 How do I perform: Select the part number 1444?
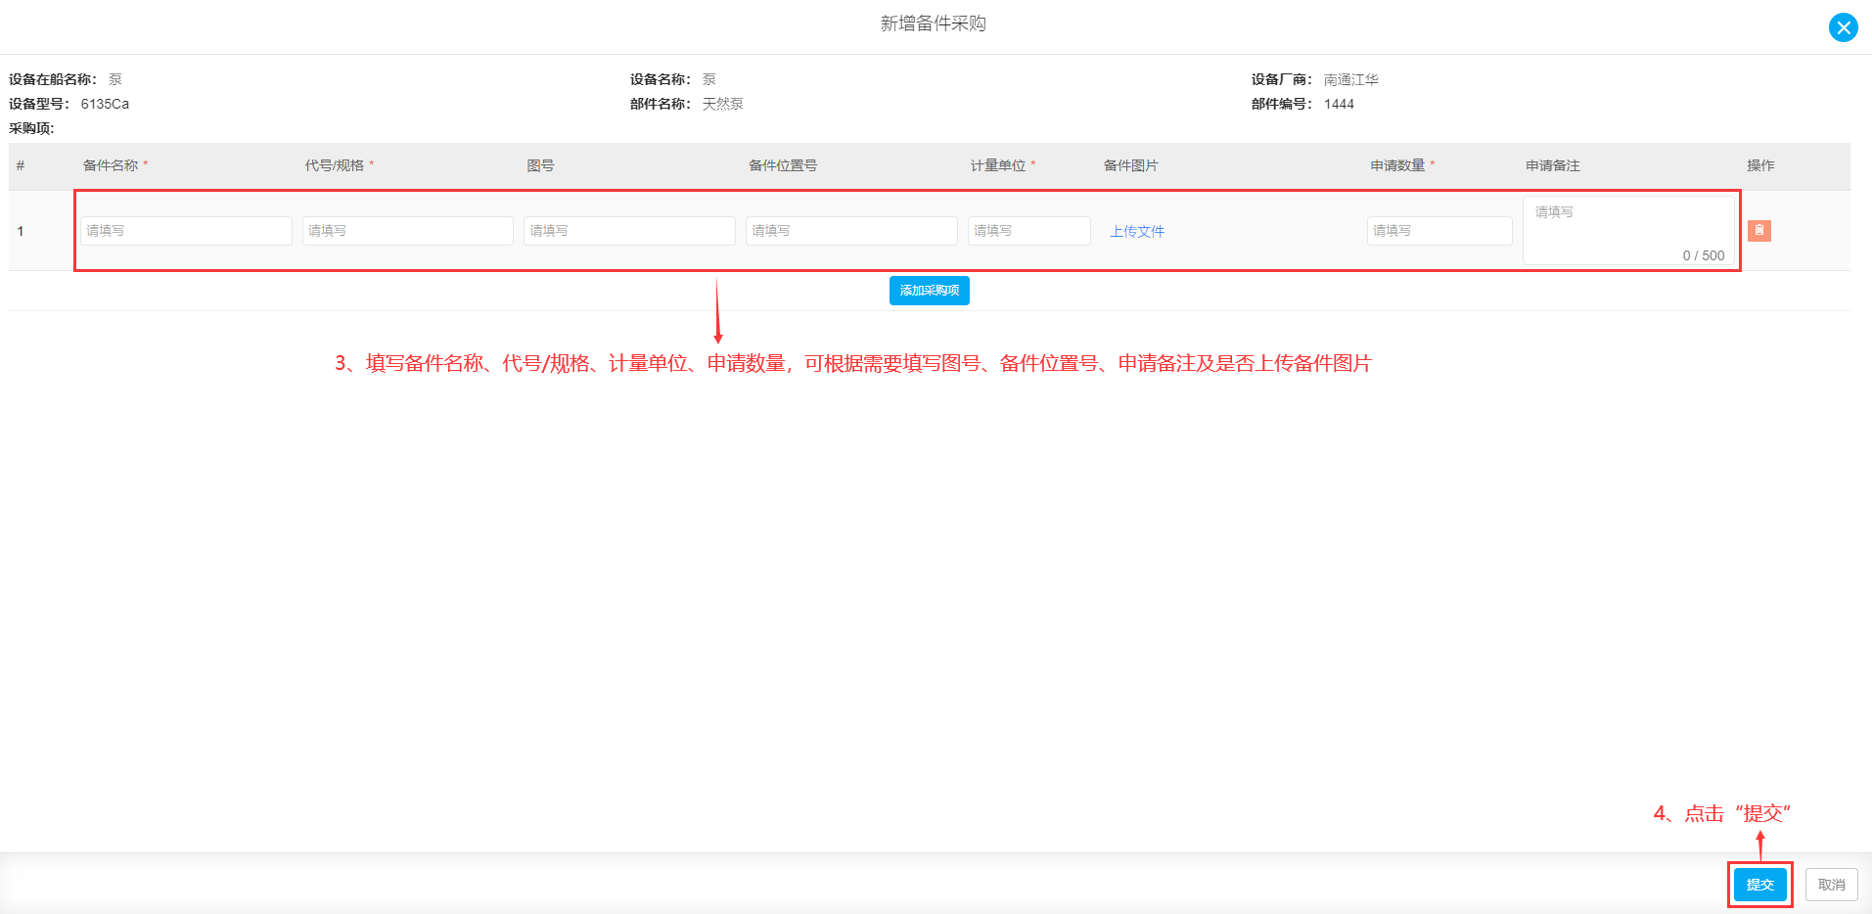[1339, 104]
